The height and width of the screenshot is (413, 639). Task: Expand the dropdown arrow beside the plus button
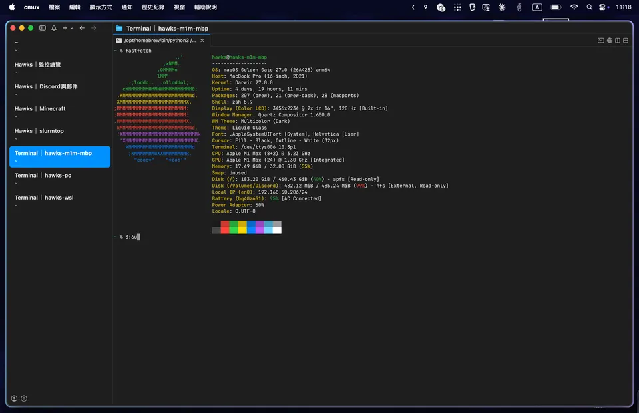click(x=72, y=28)
